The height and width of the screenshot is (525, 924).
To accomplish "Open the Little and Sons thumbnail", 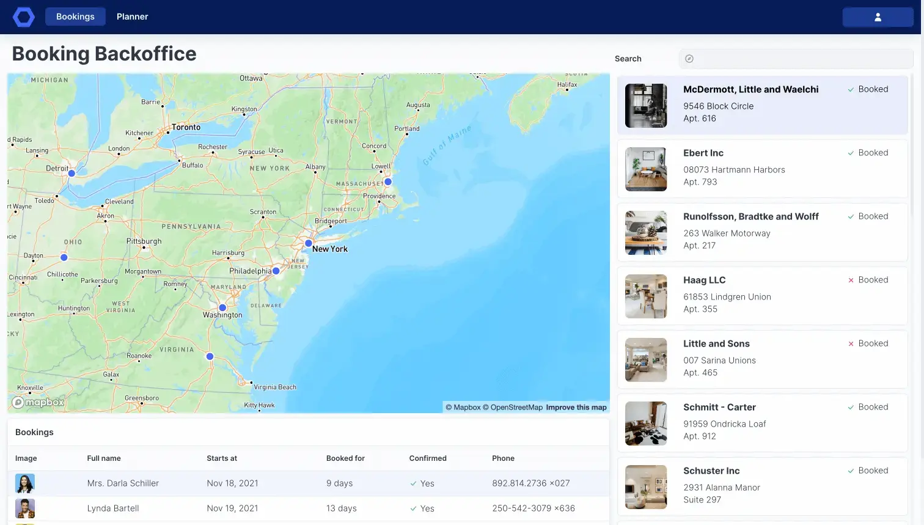I will pyautogui.click(x=646, y=360).
